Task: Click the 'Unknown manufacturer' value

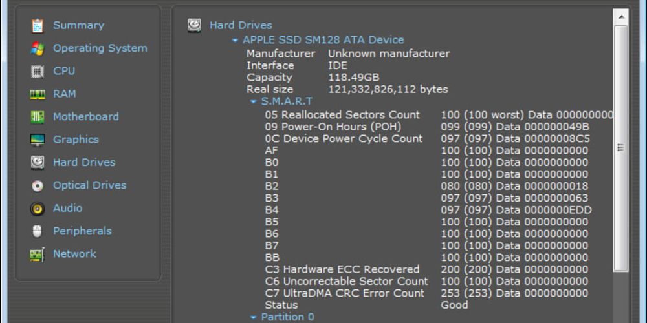Action: [x=389, y=54]
